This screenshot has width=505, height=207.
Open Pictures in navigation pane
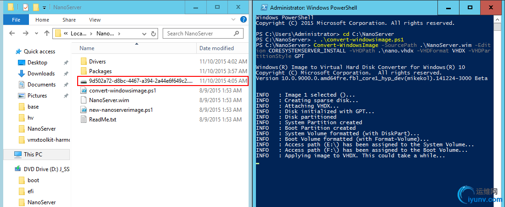[x=37, y=95]
